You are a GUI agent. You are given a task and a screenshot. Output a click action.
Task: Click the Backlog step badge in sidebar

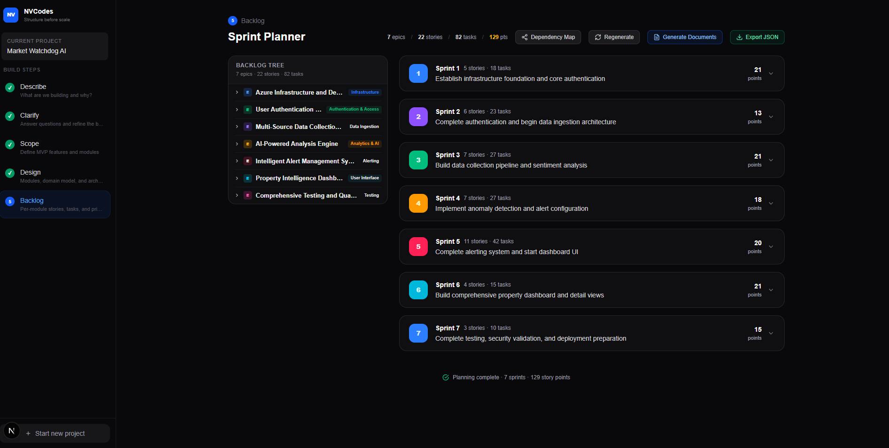[10, 201]
